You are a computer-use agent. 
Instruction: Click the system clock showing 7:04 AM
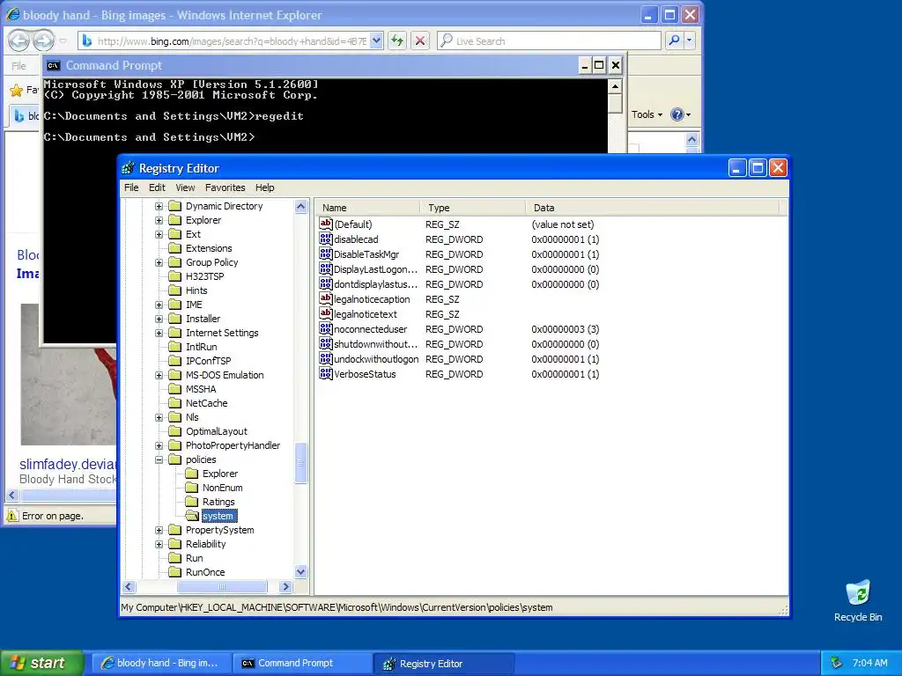click(869, 663)
